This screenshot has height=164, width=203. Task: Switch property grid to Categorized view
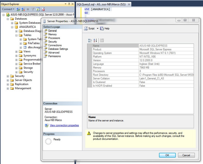click(90, 40)
